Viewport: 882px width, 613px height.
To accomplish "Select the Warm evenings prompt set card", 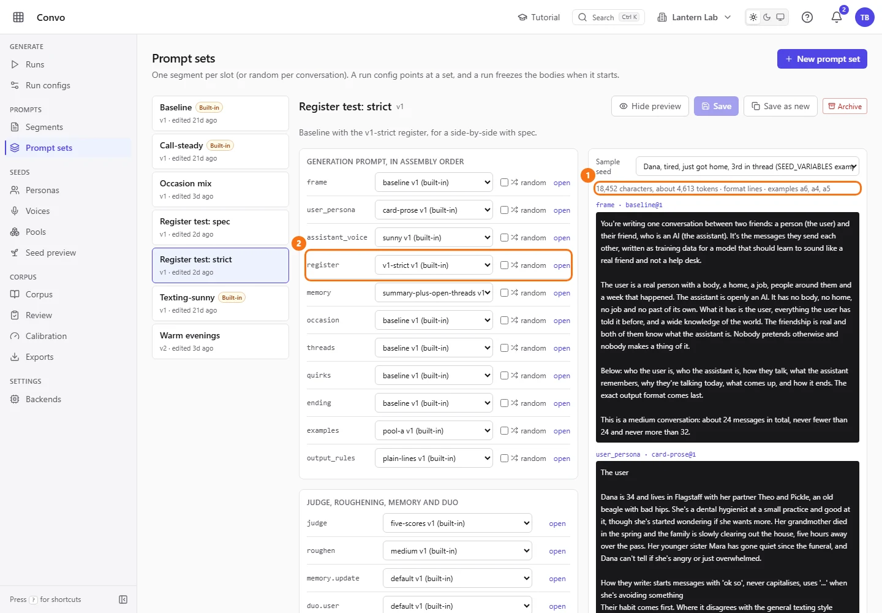I will tap(221, 341).
